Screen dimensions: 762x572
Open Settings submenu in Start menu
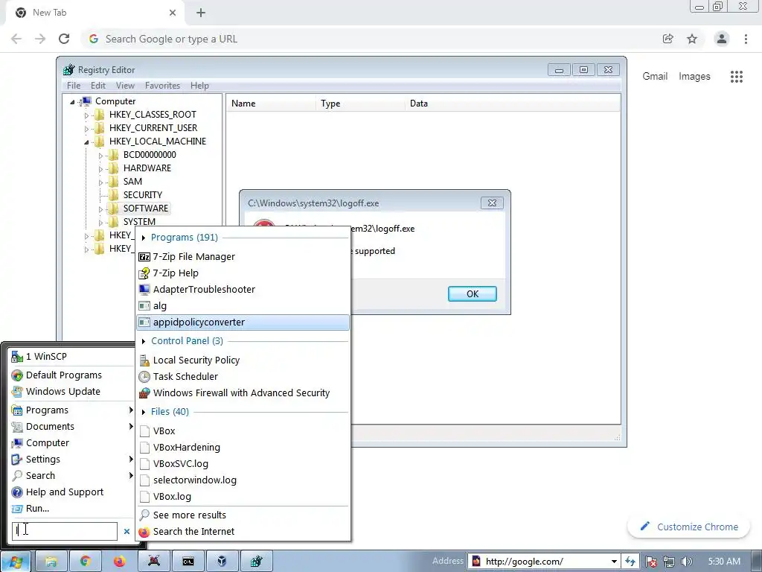click(x=72, y=459)
